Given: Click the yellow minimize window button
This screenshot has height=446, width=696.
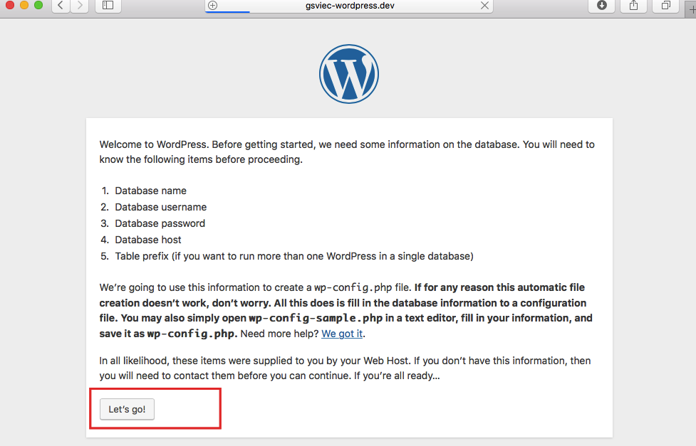Looking at the screenshot, I should [24, 5].
